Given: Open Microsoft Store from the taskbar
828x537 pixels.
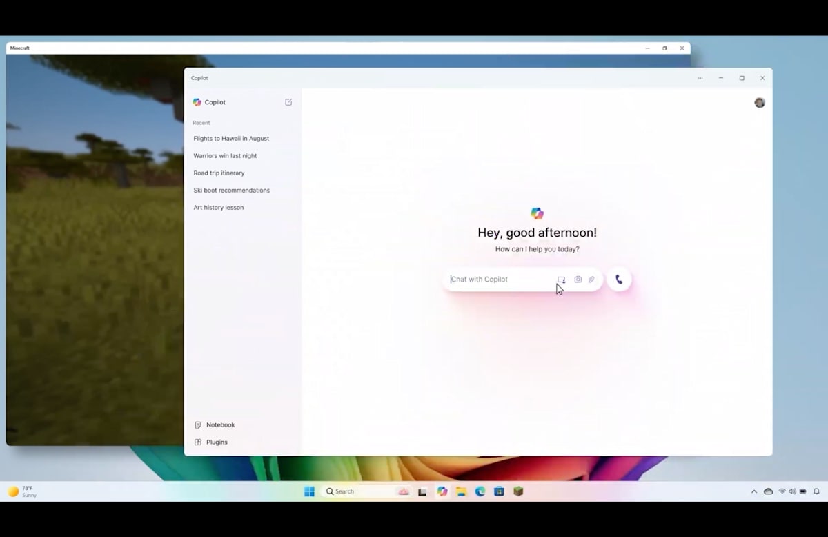Looking at the screenshot, I should 499,491.
